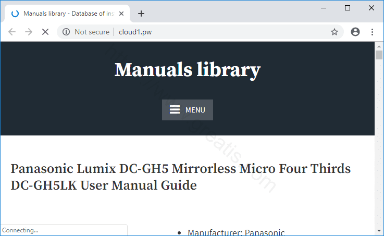
Task: Open the Panasonic Lumix DC-GH5 manual heading
Action: coord(180,177)
